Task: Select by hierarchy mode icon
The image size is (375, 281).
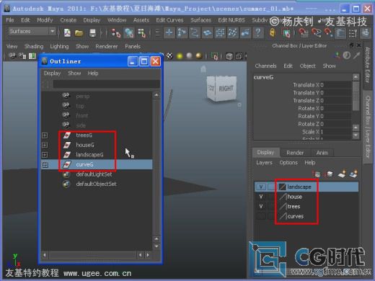Action: [117, 33]
